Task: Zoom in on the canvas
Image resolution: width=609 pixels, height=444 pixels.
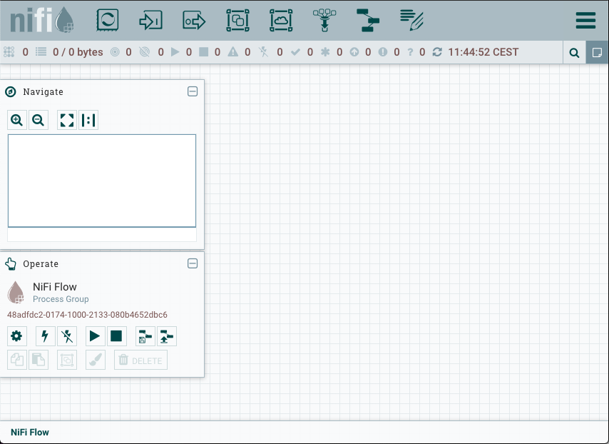Action: (17, 120)
